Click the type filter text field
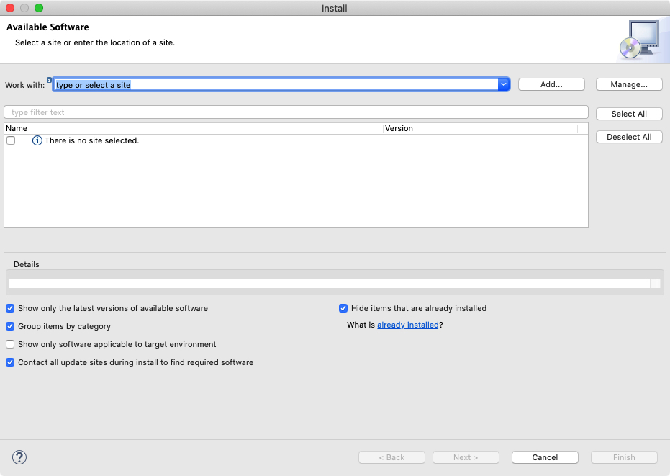 (296, 112)
